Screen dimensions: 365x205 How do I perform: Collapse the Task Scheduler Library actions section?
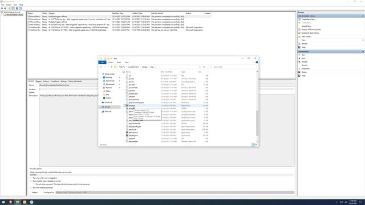point(363,16)
